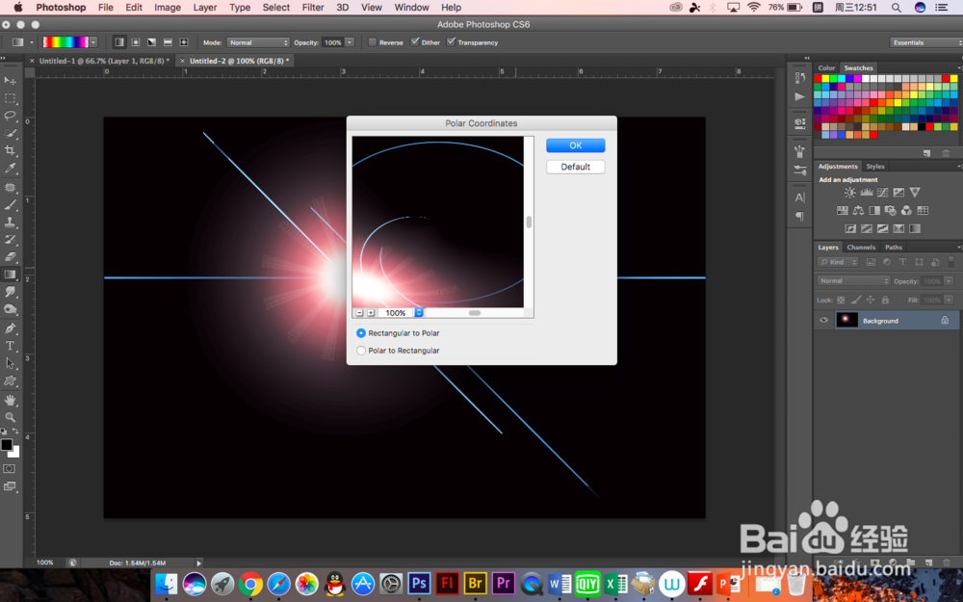Select the Quick Selection tool

(10, 133)
